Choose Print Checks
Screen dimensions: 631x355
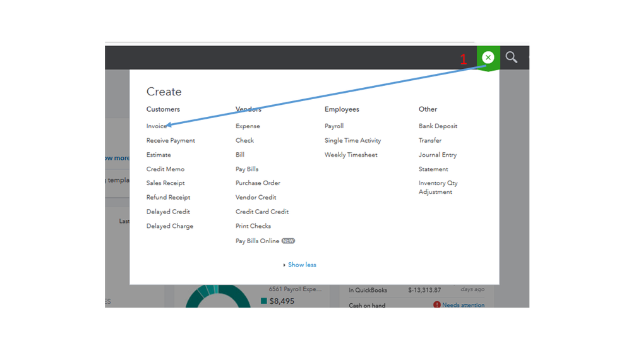coord(253,226)
